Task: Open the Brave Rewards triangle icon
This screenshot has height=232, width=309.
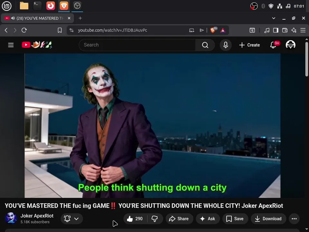Action: coord(223,30)
